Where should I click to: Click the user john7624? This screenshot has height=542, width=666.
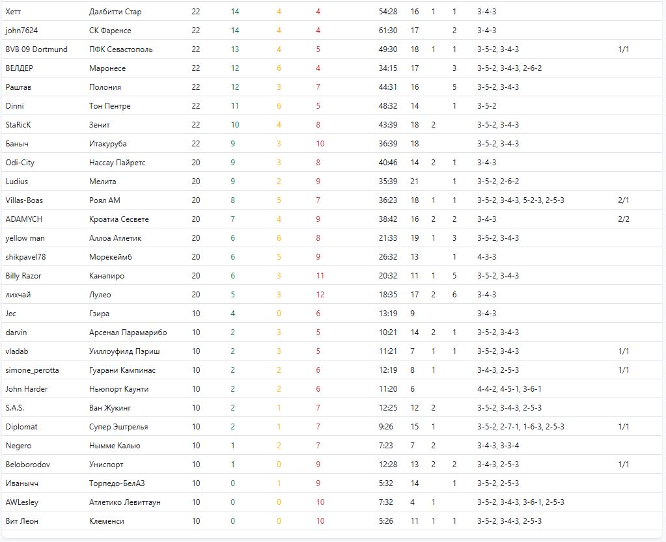(x=22, y=31)
